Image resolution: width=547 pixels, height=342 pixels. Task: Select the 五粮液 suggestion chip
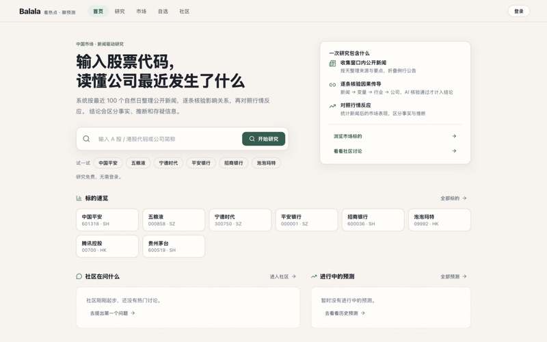coord(138,163)
